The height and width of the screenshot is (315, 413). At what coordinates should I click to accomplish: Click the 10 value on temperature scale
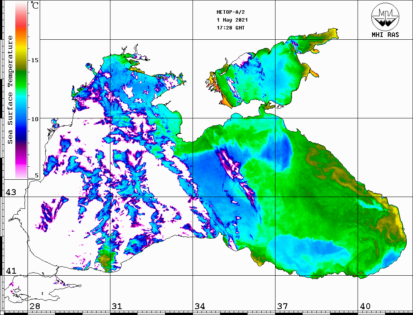pyautogui.click(x=35, y=119)
